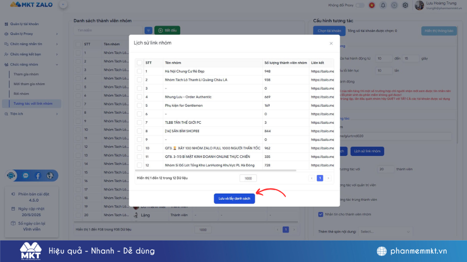Click page size field 1000 in dialog

pos(248,178)
